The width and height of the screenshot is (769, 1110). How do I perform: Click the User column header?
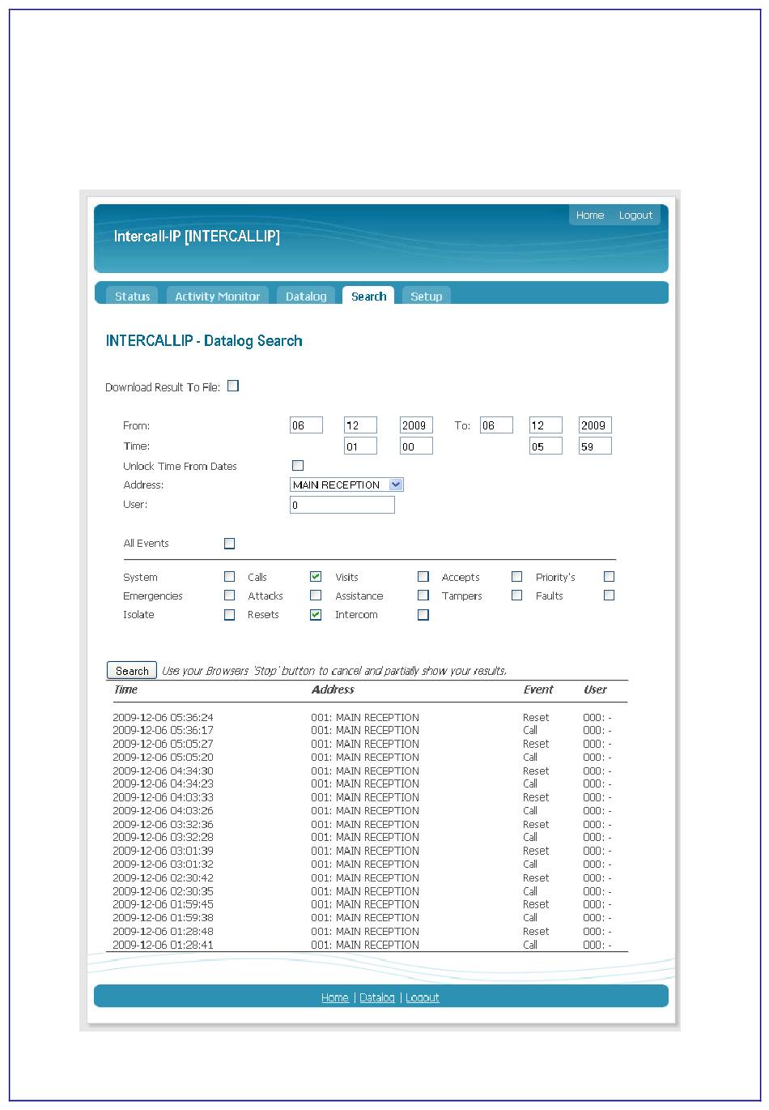click(x=595, y=690)
